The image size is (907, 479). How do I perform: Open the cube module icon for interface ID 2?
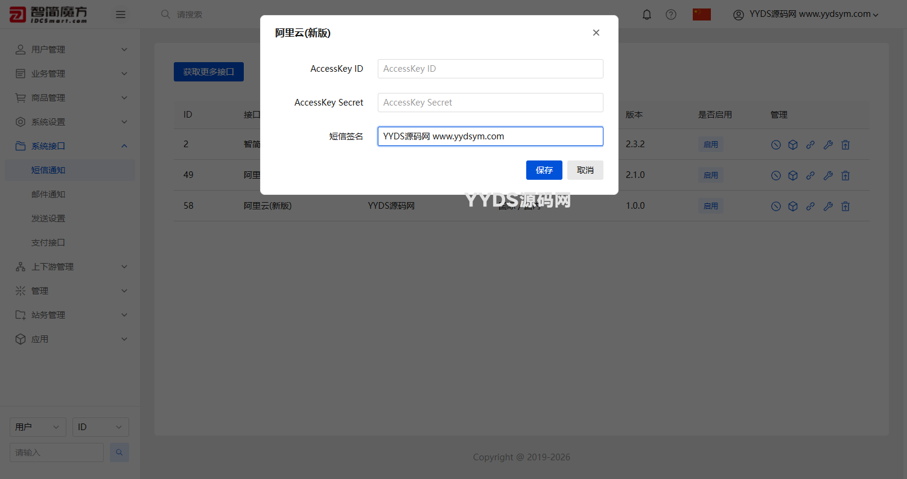(793, 144)
